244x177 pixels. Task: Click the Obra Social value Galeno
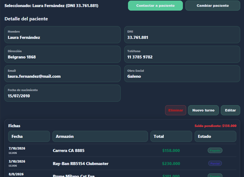pos(134,76)
